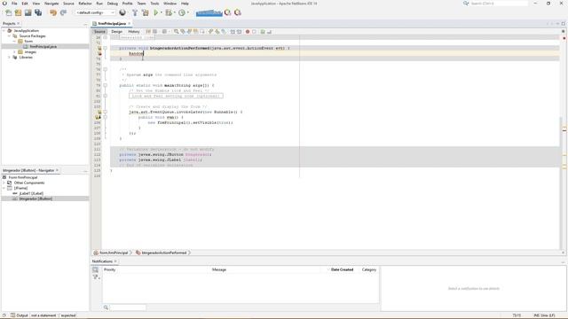Click the New File toolbar icon
The height and width of the screenshot is (319, 568).
pyautogui.click(x=9, y=12)
